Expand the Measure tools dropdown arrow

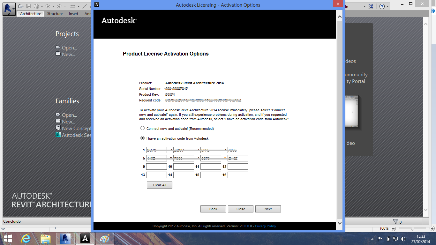tap(79, 6)
